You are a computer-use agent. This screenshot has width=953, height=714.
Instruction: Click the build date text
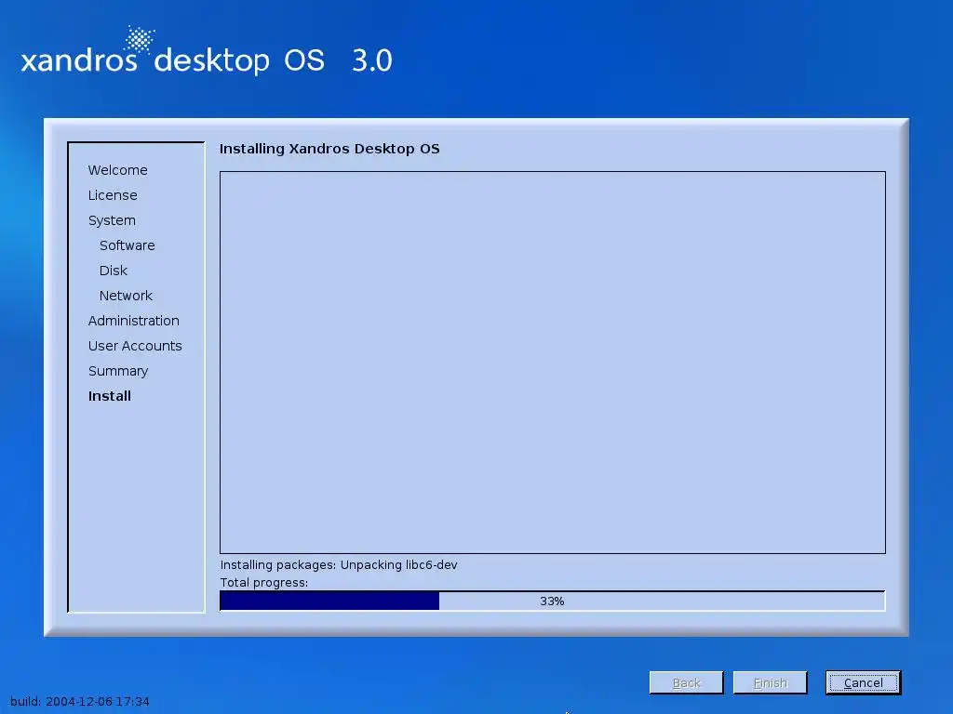click(80, 701)
